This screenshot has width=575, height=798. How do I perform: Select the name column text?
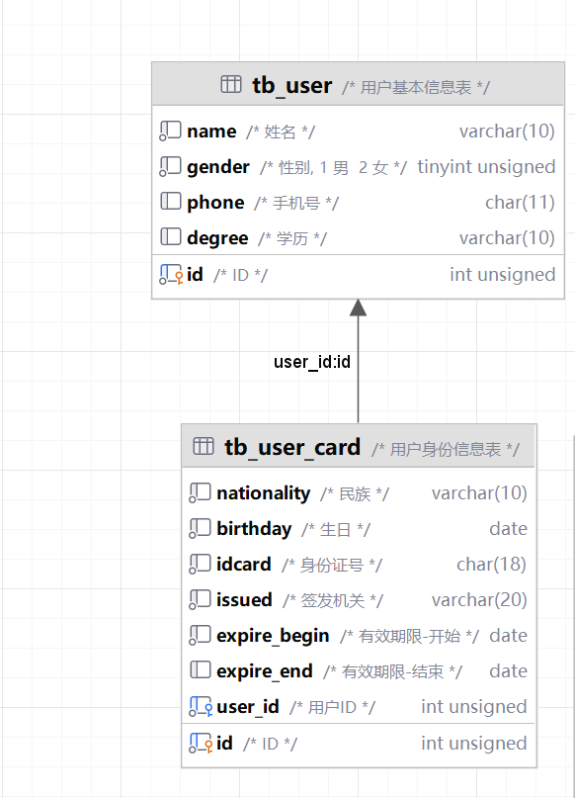(211, 132)
